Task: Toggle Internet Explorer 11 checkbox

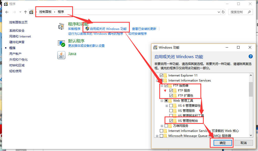Action: 161,75
